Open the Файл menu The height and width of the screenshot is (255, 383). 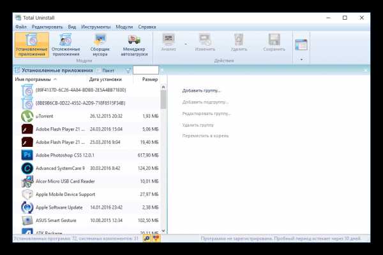[21, 27]
